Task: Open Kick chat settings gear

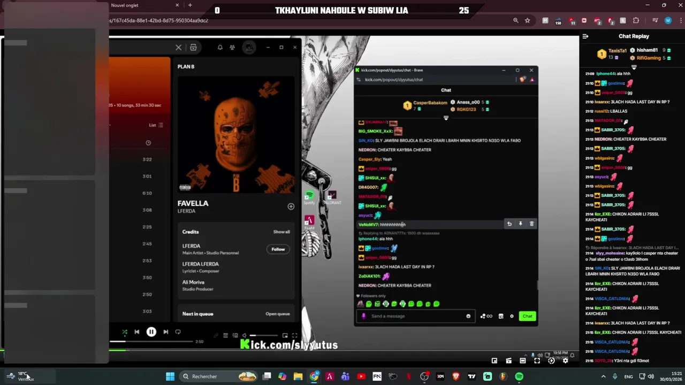Action: (512, 316)
